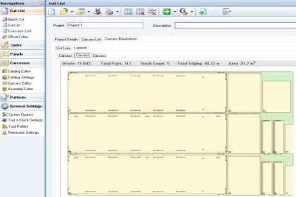The width and height of the screenshot is (296, 197).
Task: Open Tool Profiles in navigation
Action: click(x=18, y=126)
